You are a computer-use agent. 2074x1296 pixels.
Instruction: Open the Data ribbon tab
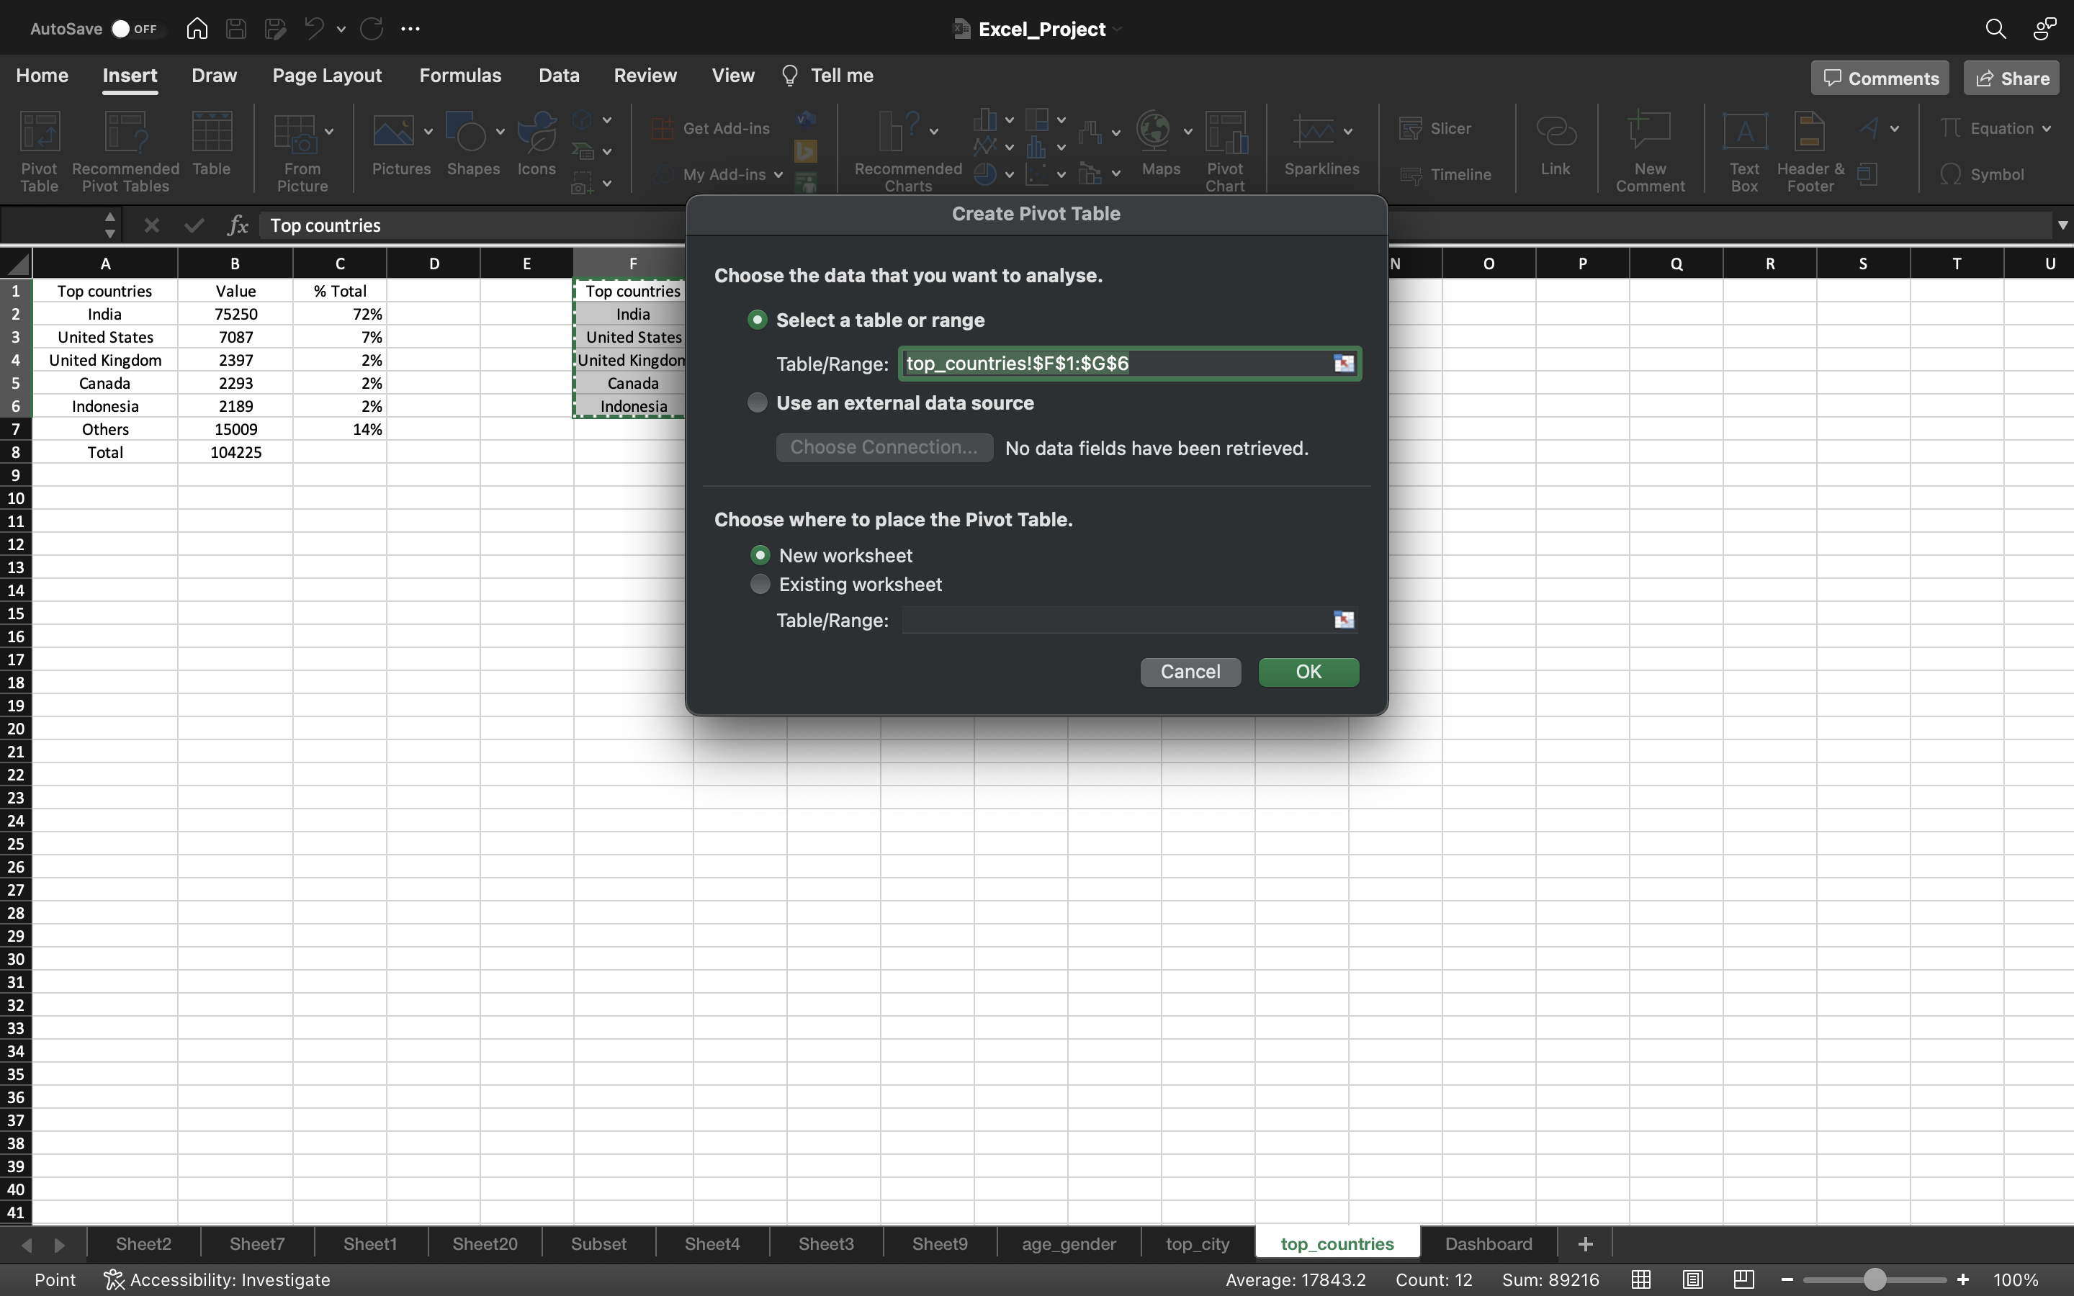click(x=559, y=76)
